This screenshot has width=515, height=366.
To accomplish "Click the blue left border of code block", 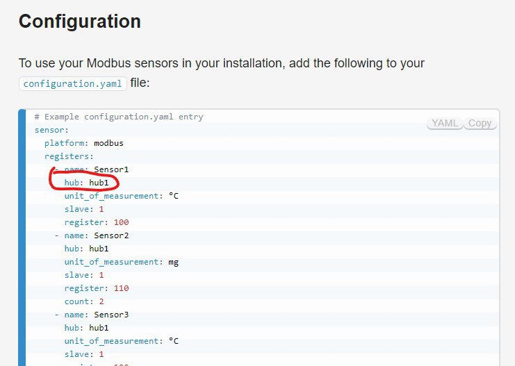I will point(22,238).
